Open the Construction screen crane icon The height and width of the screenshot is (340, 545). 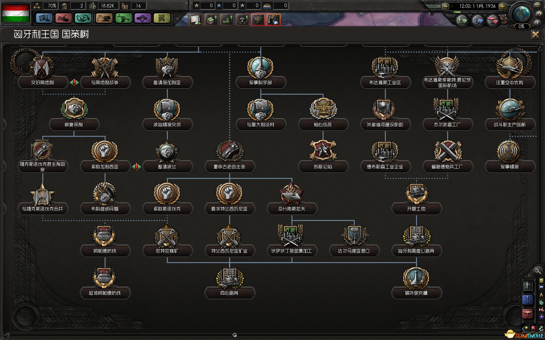coord(104,18)
